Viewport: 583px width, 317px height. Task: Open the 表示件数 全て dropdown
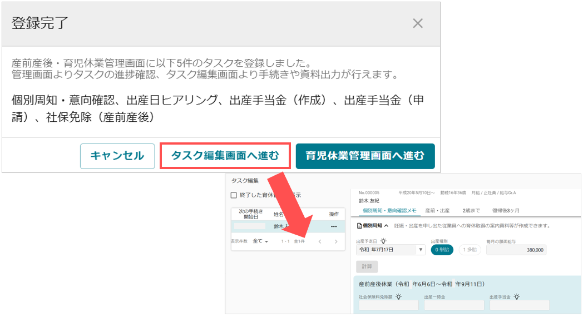(x=261, y=241)
